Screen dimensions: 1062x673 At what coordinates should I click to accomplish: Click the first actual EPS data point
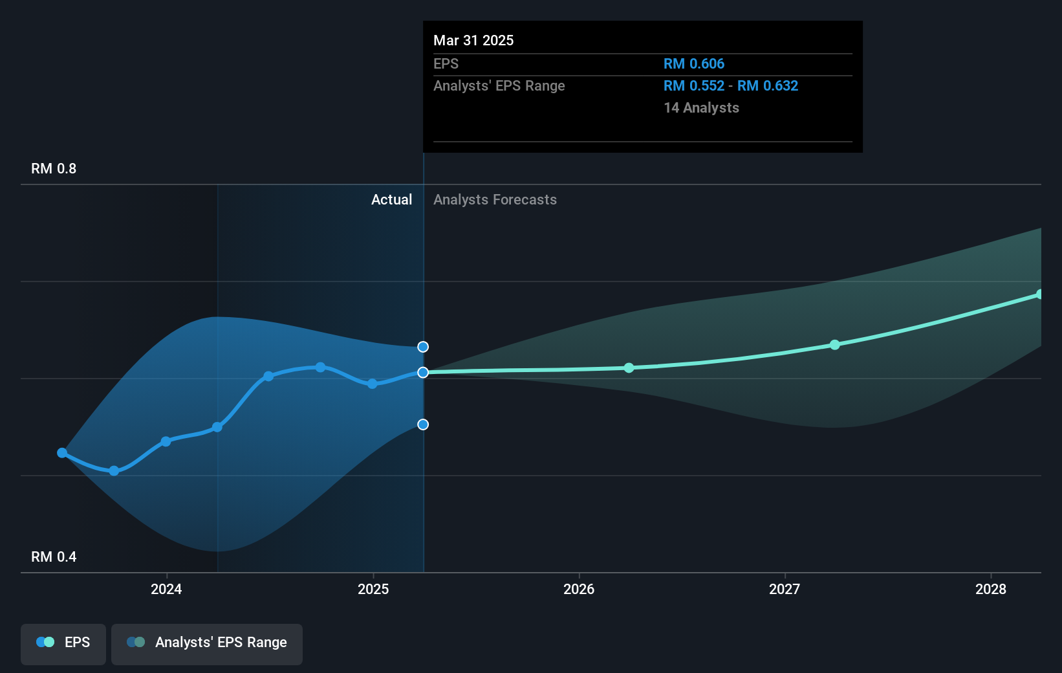coord(61,453)
